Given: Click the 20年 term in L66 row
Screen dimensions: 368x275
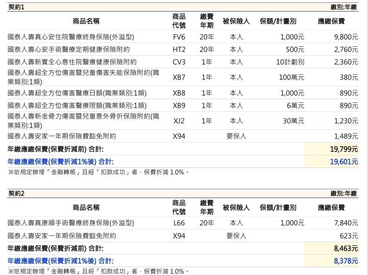Looking at the screenshot, I should [207, 223].
